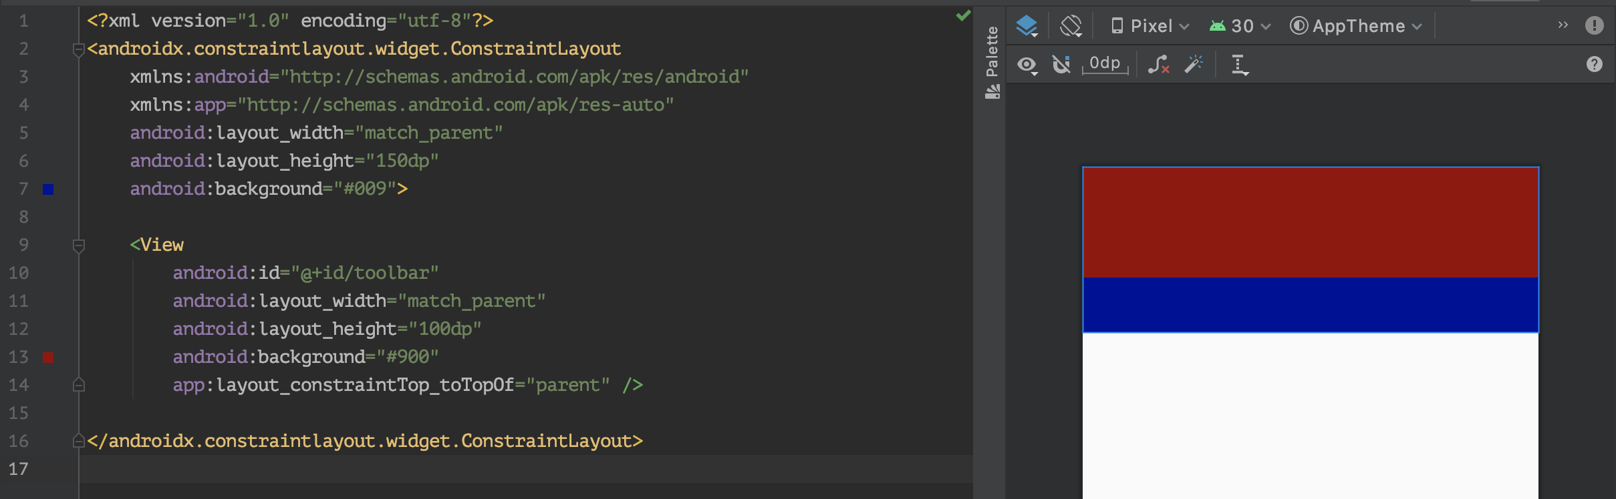
Task: Open the Palette side tab
Action: click(992, 62)
